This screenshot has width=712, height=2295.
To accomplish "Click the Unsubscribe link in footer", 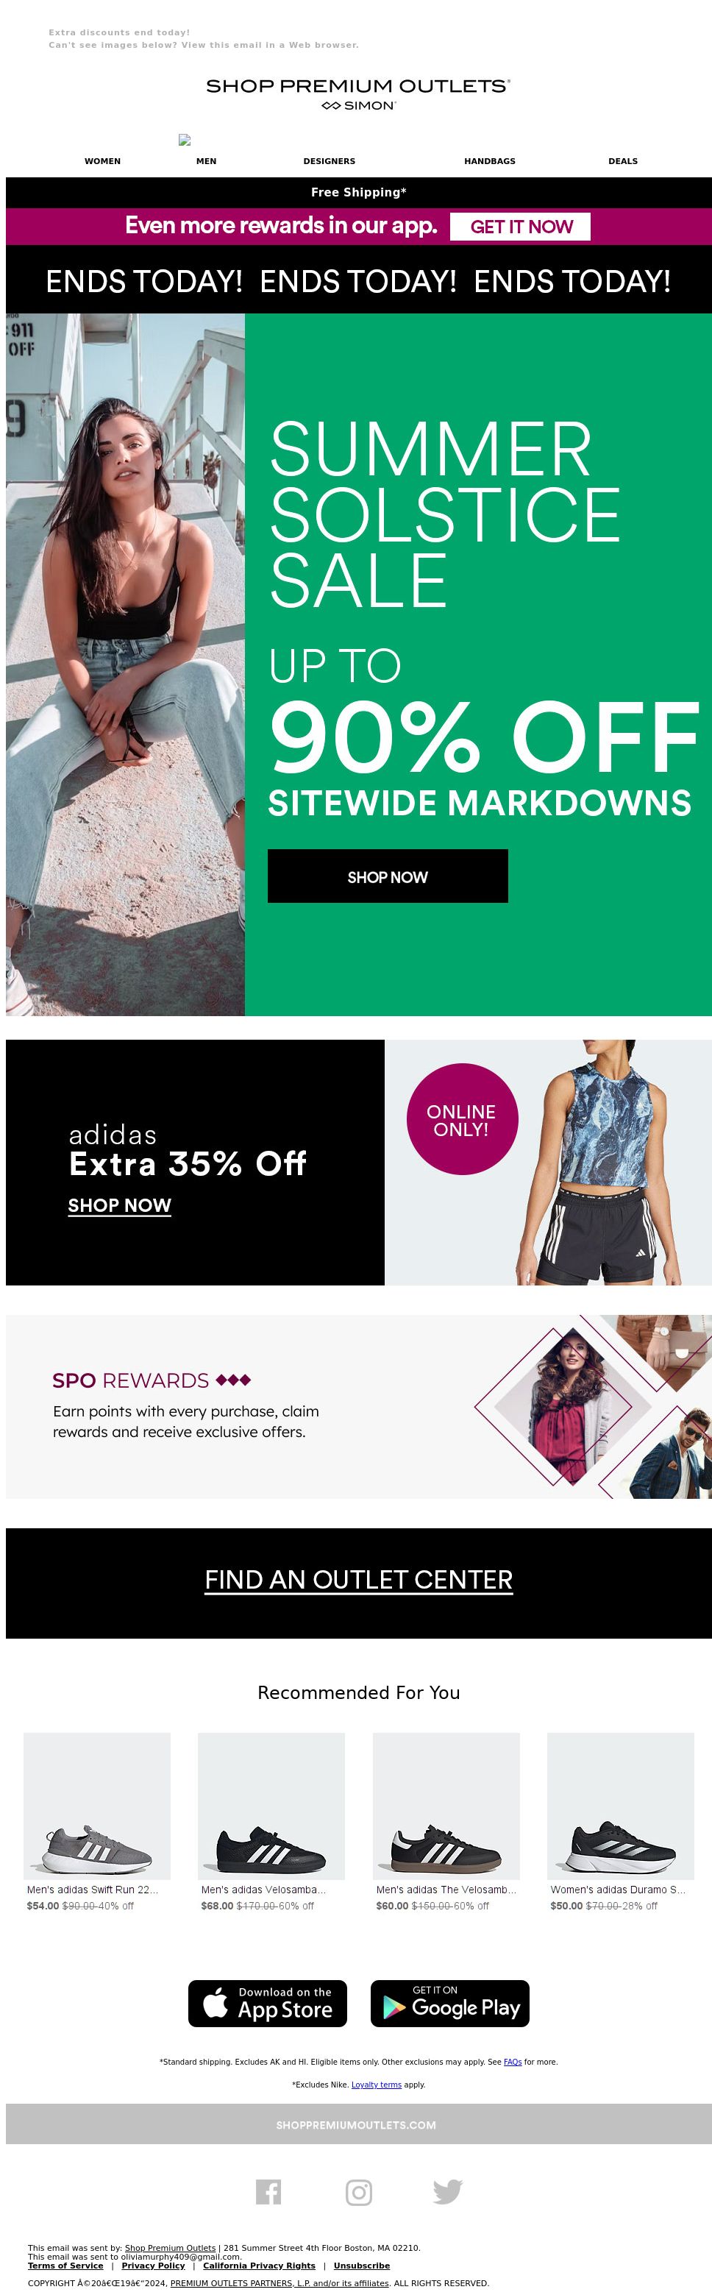I will click(362, 2266).
